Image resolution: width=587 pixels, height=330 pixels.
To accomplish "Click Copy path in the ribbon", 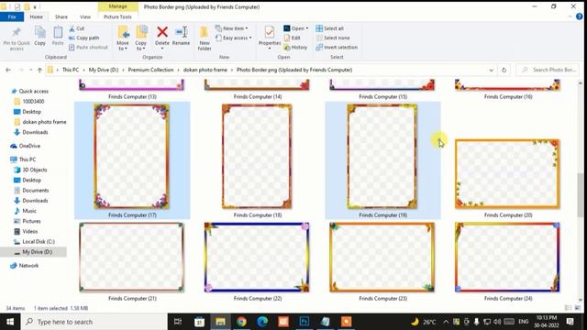I will pos(83,38).
